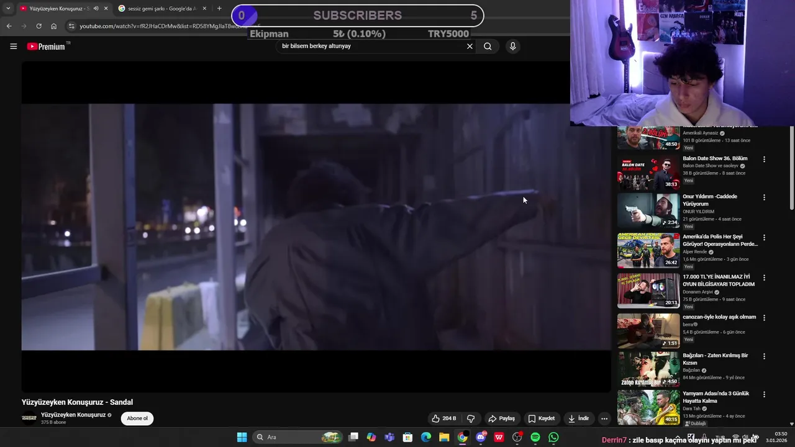Open browser home page button
This screenshot has width=795, height=447.
point(54,26)
